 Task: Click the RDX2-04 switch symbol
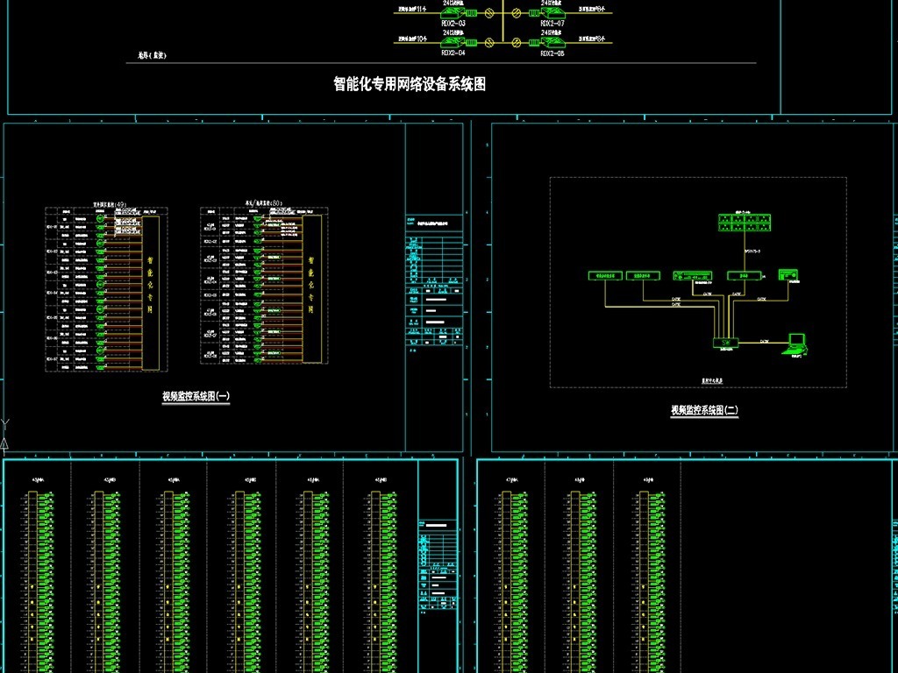pos(453,40)
